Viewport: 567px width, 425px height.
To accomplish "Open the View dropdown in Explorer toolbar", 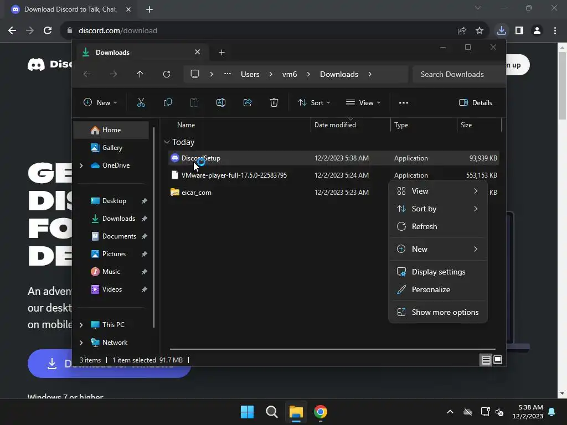I will point(363,102).
